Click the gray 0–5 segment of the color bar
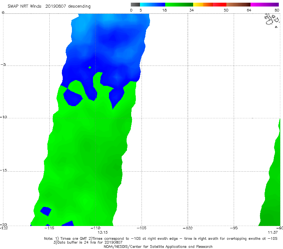This screenshot has height=249, width=283. click(135, 5)
